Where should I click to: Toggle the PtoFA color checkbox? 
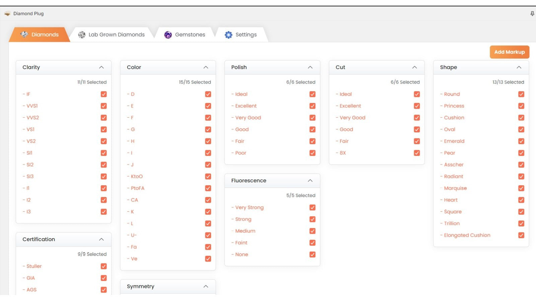(x=208, y=188)
